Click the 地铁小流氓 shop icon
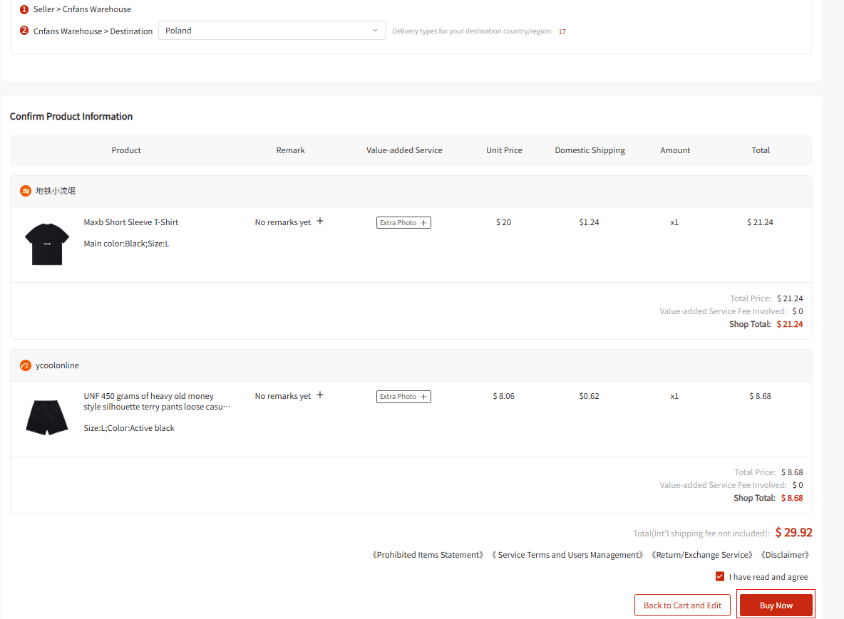This screenshot has height=619, width=844. (25, 191)
